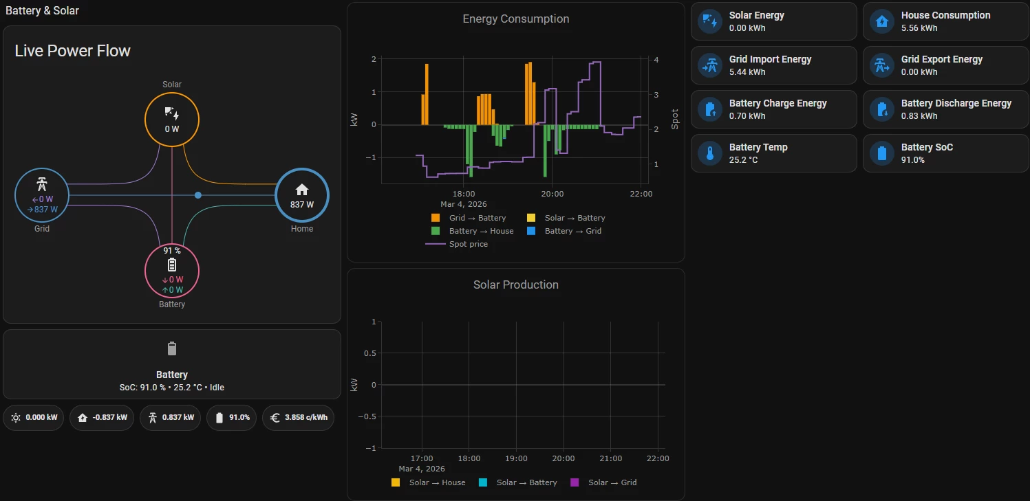Viewport: 1030px width, 501px height.
Task: Click the sun icon in 0.000 kW chip
Action: [16, 417]
